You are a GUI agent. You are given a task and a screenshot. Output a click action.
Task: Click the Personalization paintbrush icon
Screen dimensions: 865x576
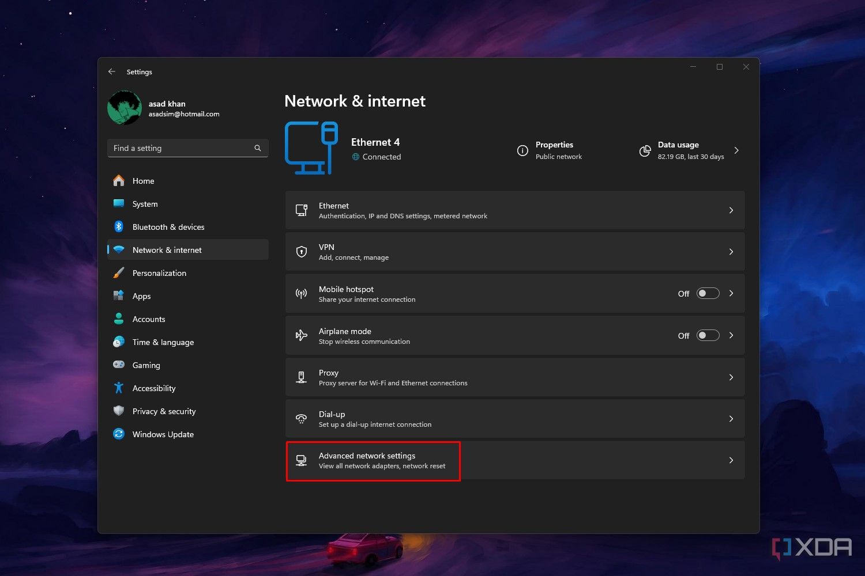point(119,273)
